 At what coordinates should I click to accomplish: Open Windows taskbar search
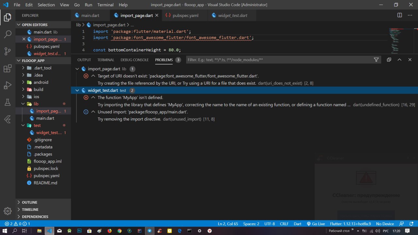[15, 231]
